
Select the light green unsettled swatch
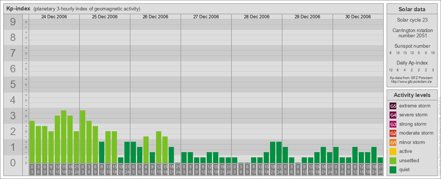pyautogui.click(x=393, y=161)
